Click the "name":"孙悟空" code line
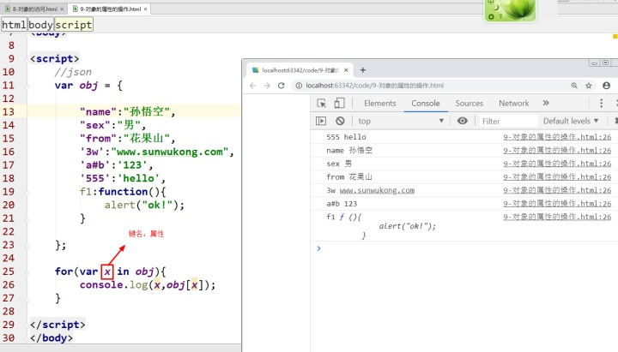This screenshot has width=618, height=352. coord(127,111)
